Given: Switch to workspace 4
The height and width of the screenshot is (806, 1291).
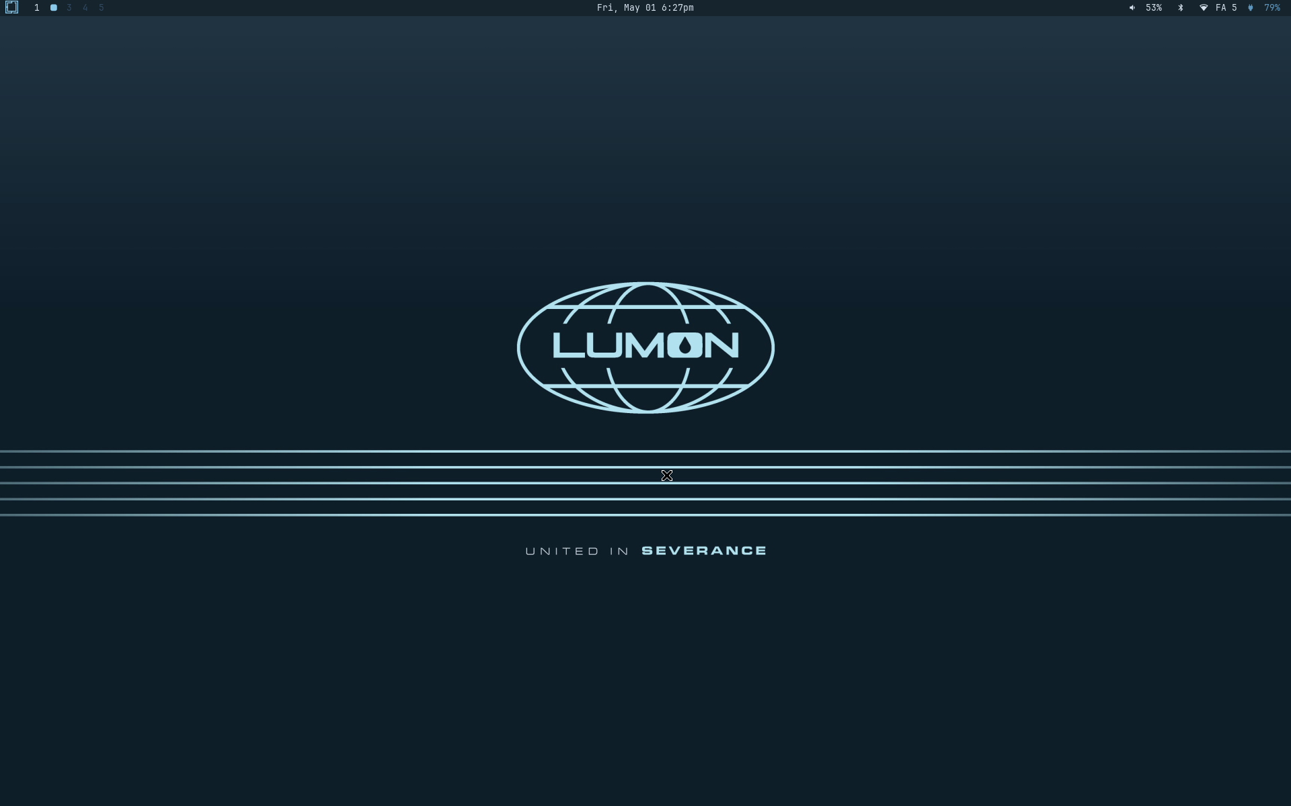Looking at the screenshot, I should pyautogui.click(x=85, y=8).
